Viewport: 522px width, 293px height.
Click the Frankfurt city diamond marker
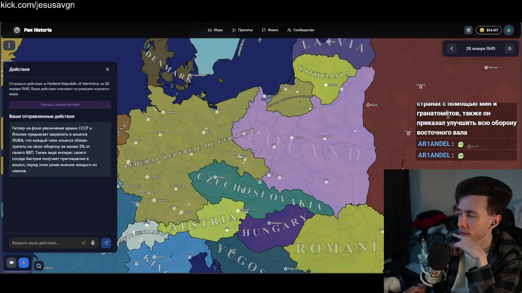[x=147, y=177]
